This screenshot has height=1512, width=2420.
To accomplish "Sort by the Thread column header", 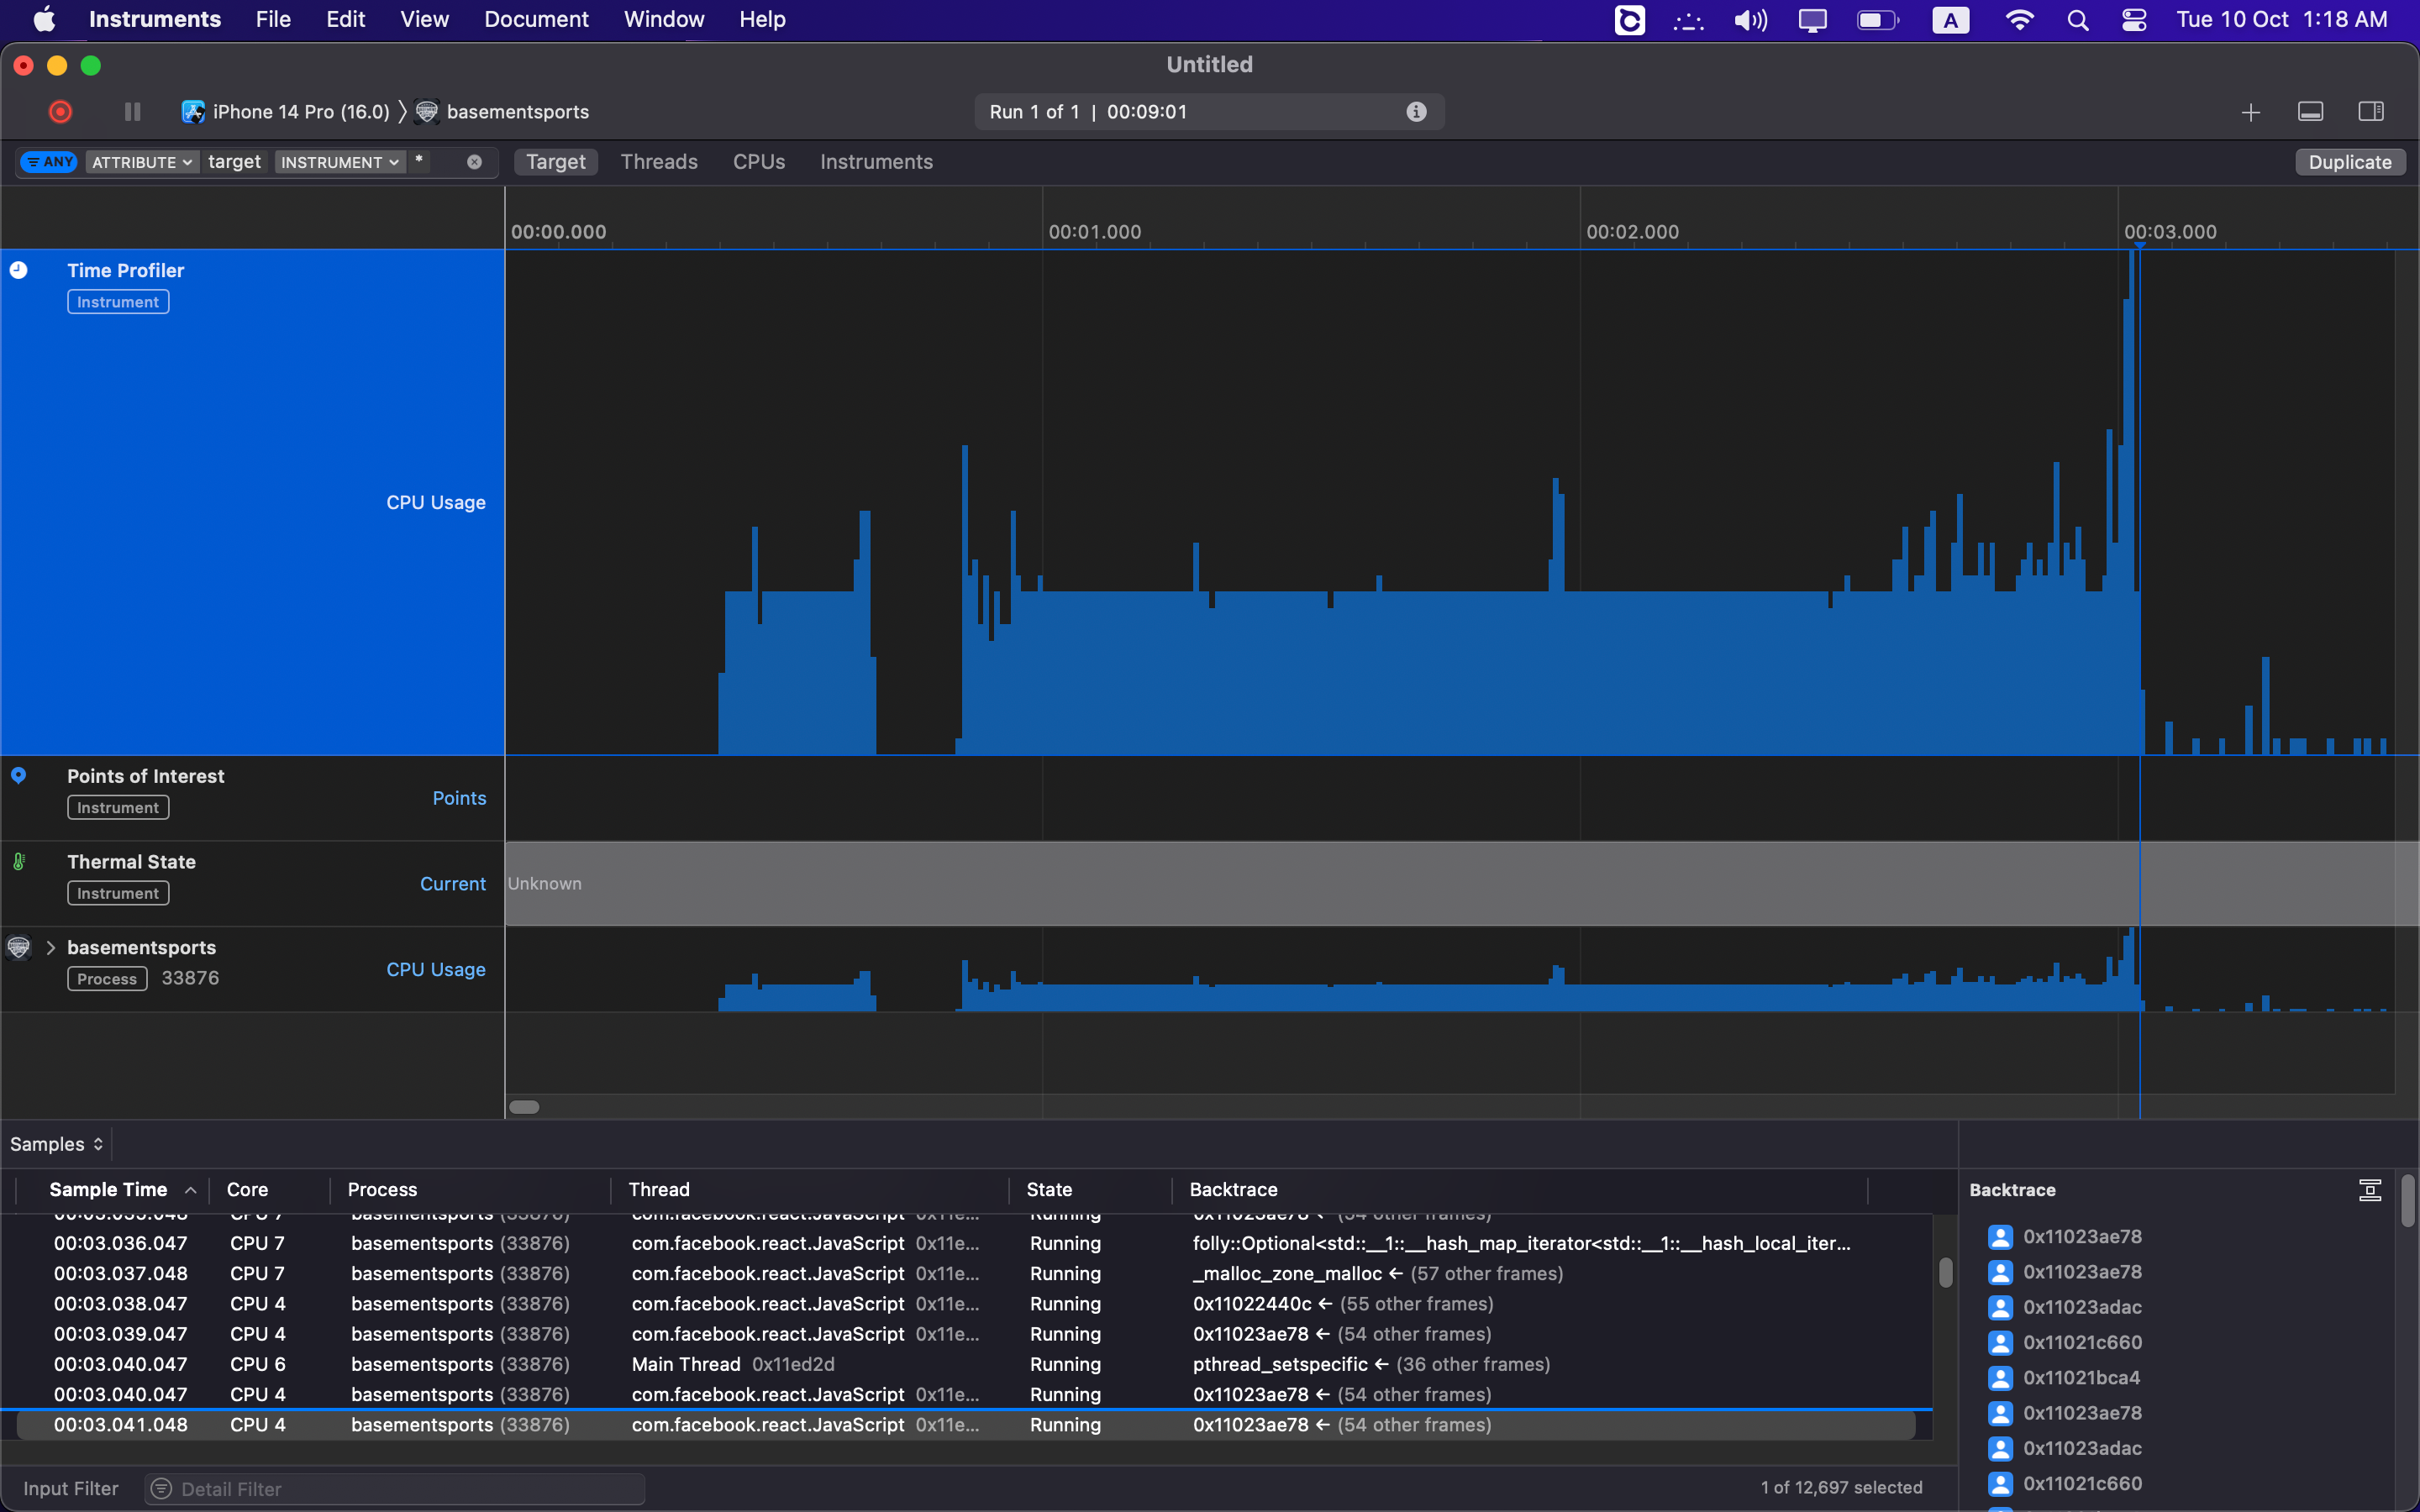I will pos(659,1190).
